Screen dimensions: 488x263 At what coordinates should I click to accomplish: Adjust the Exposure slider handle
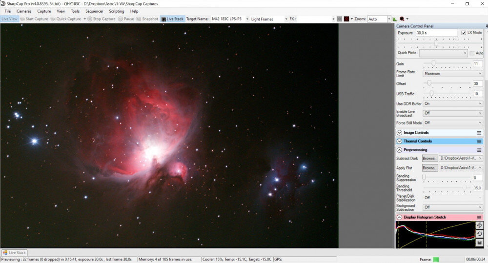click(436, 43)
